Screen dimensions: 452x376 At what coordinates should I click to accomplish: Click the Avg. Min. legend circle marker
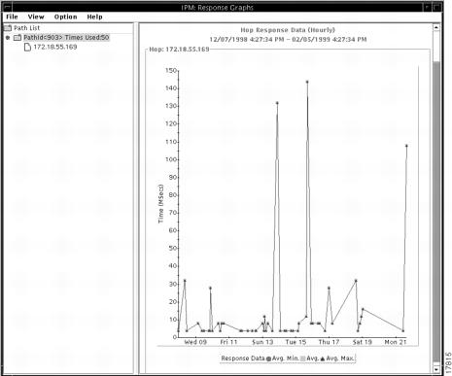(x=268, y=359)
